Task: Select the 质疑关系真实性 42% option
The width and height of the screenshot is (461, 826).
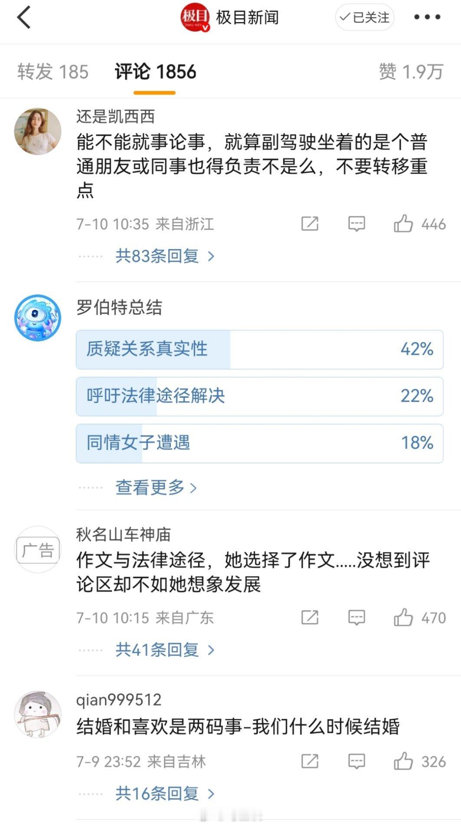Action: point(259,349)
